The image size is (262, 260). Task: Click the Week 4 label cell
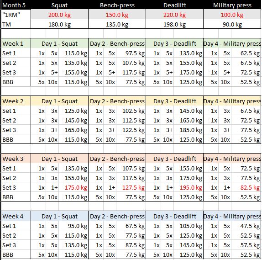16,216
